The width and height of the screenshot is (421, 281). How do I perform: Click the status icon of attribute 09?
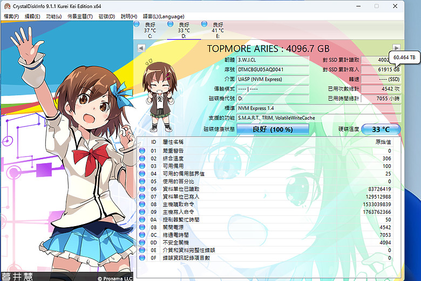pyautogui.click(x=142, y=212)
